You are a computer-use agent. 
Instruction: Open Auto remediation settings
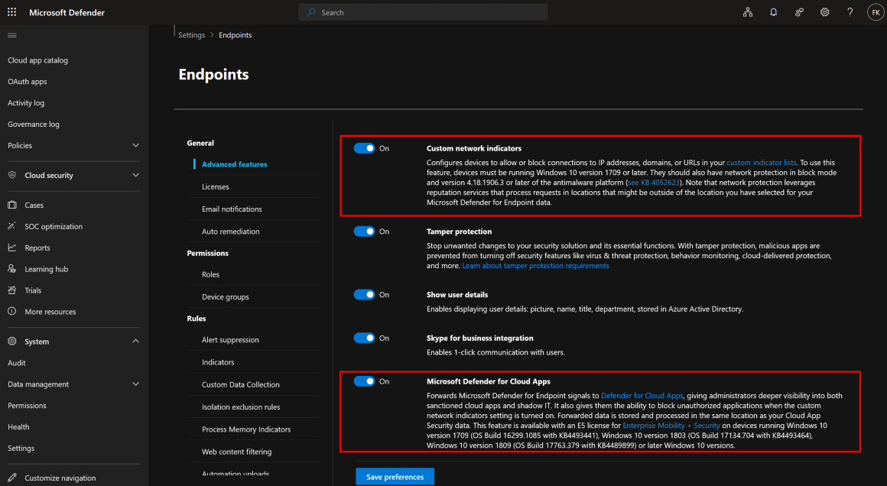click(x=231, y=231)
